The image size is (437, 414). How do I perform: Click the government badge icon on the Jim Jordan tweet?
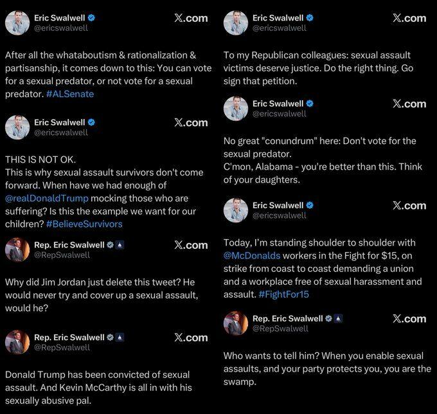coord(121,245)
